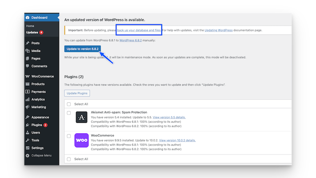Viewport: 316px width, 178px height.
Task: Click the Analytics bar chart icon
Action: pyautogui.click(x=28, y=99)
